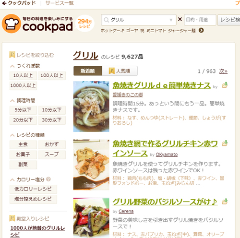Open the search keyword dropdown arrow
The width and height of the screenshot is (240, 238).
pyautogui.click(x=171, y=20)
